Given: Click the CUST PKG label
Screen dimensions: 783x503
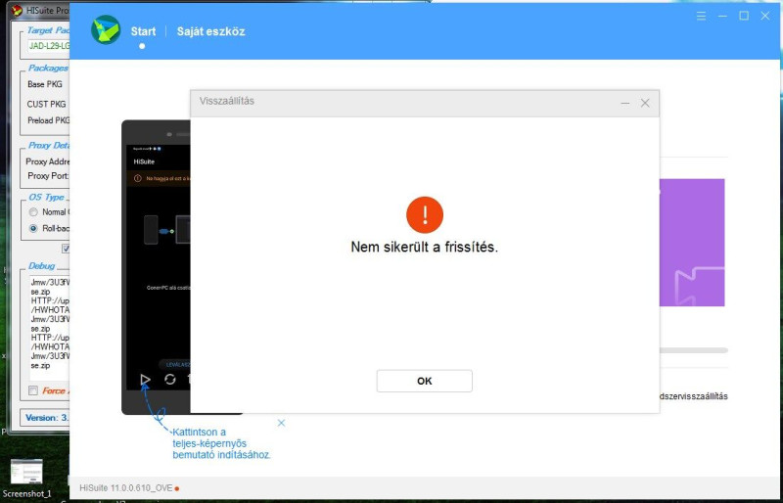Looking at the screenshot, I should click(46, 104).
